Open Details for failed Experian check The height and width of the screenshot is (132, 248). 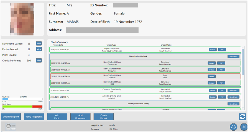coord(212,76)
